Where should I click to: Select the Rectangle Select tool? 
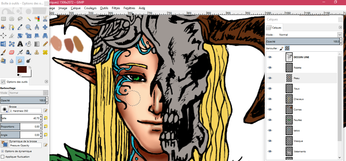3,19
